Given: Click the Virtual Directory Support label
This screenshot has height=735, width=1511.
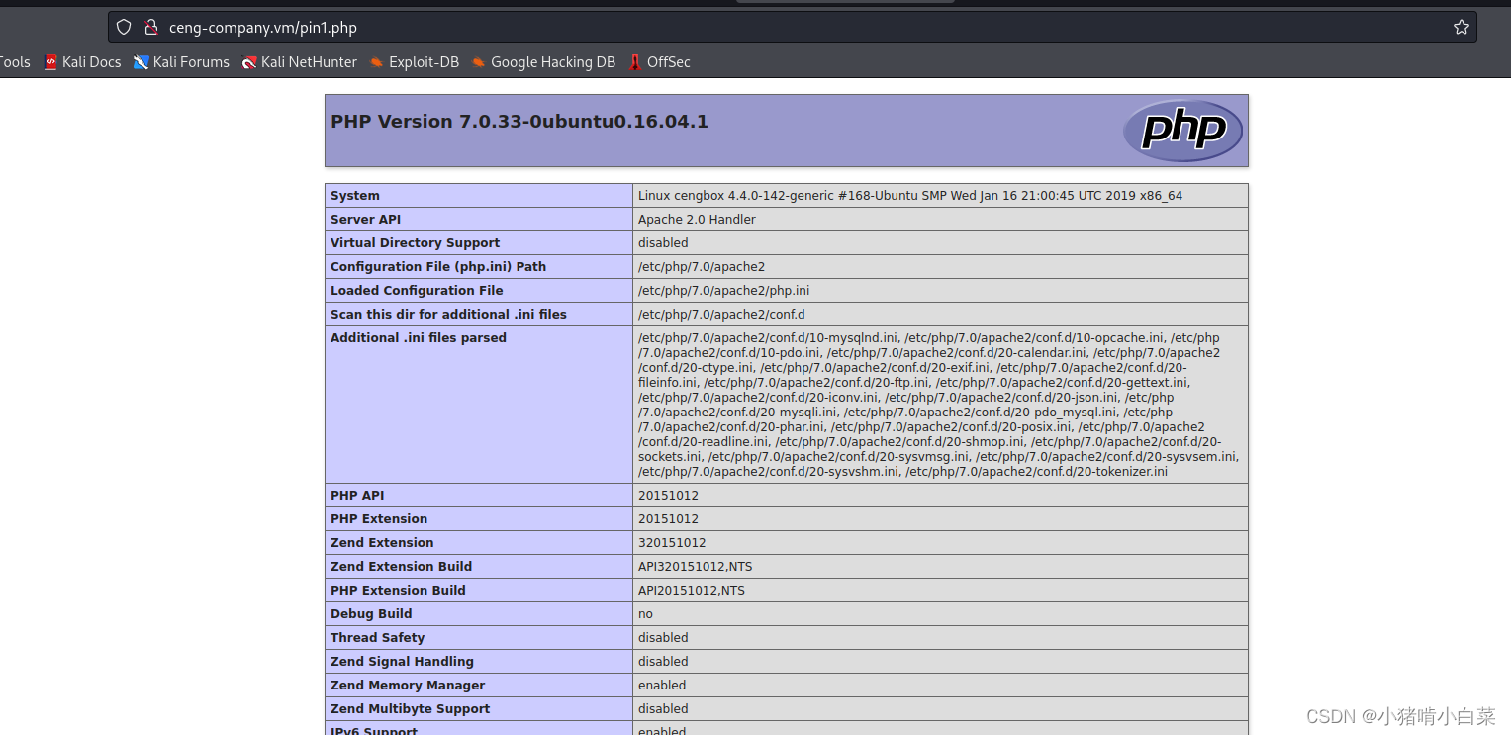Looking at the screenshot, I should coord(416,243).
